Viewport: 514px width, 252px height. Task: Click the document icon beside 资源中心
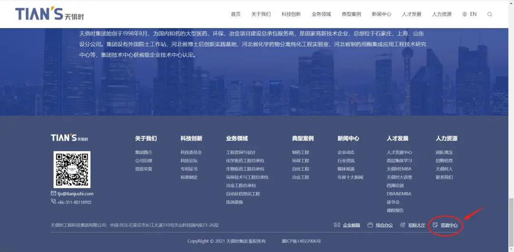coord(435,225)
